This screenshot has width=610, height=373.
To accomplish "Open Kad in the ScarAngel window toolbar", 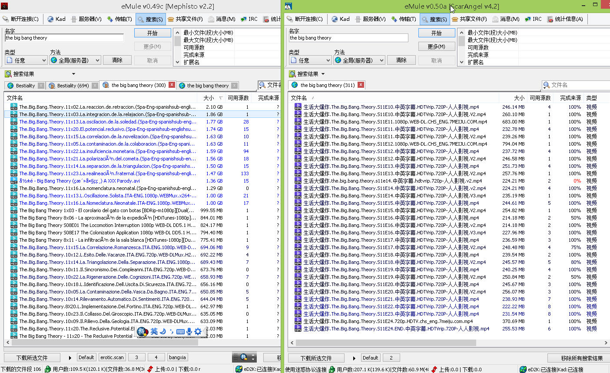I will click(x=341, y=19).
